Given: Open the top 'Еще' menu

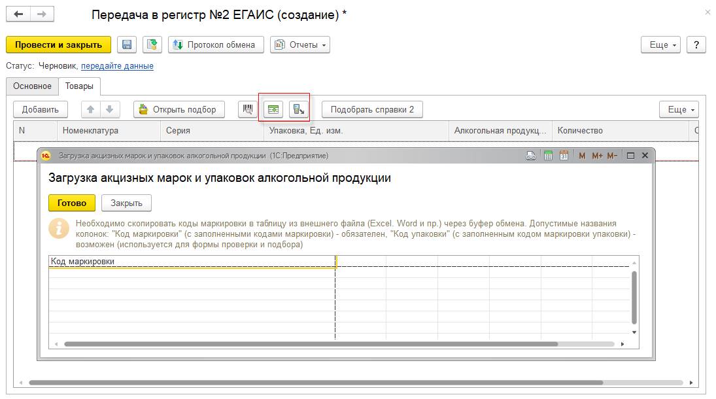Looking at the screenshot, I should (x=661, y=44).
